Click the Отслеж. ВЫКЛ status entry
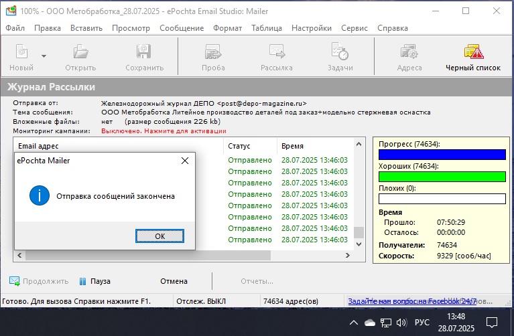 pos(201,301)
